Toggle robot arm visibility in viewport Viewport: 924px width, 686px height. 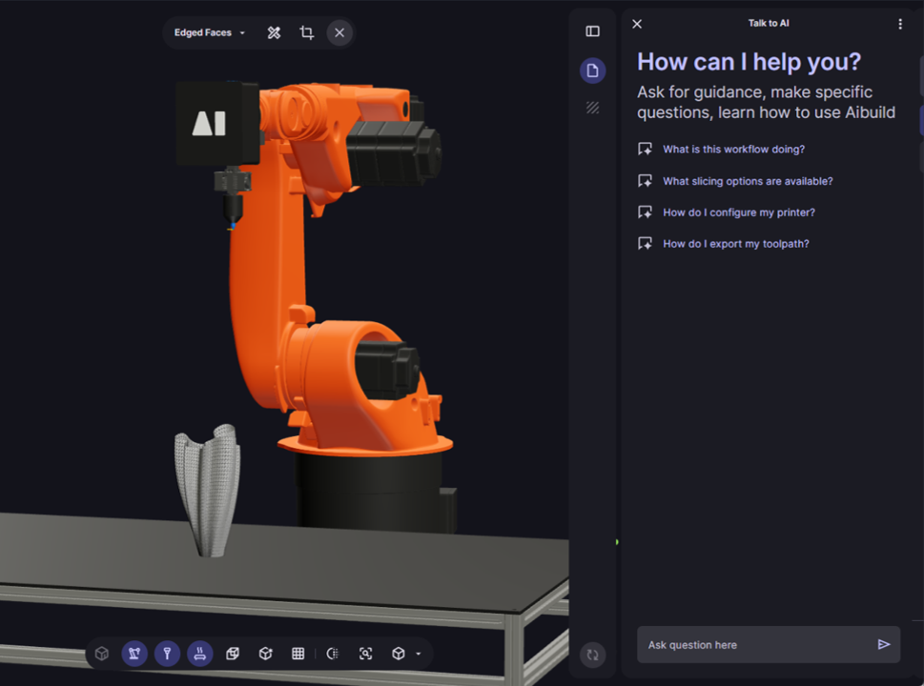tap(134, 654)
